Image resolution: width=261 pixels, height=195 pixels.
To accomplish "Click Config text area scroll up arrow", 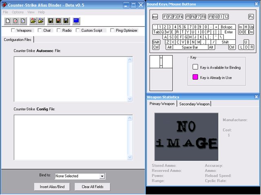I will click(x=130, y=118).
